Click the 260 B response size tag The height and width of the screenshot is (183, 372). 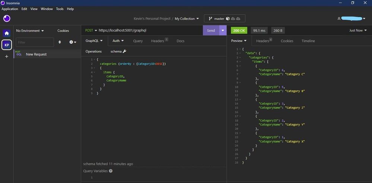pos(278,31)
